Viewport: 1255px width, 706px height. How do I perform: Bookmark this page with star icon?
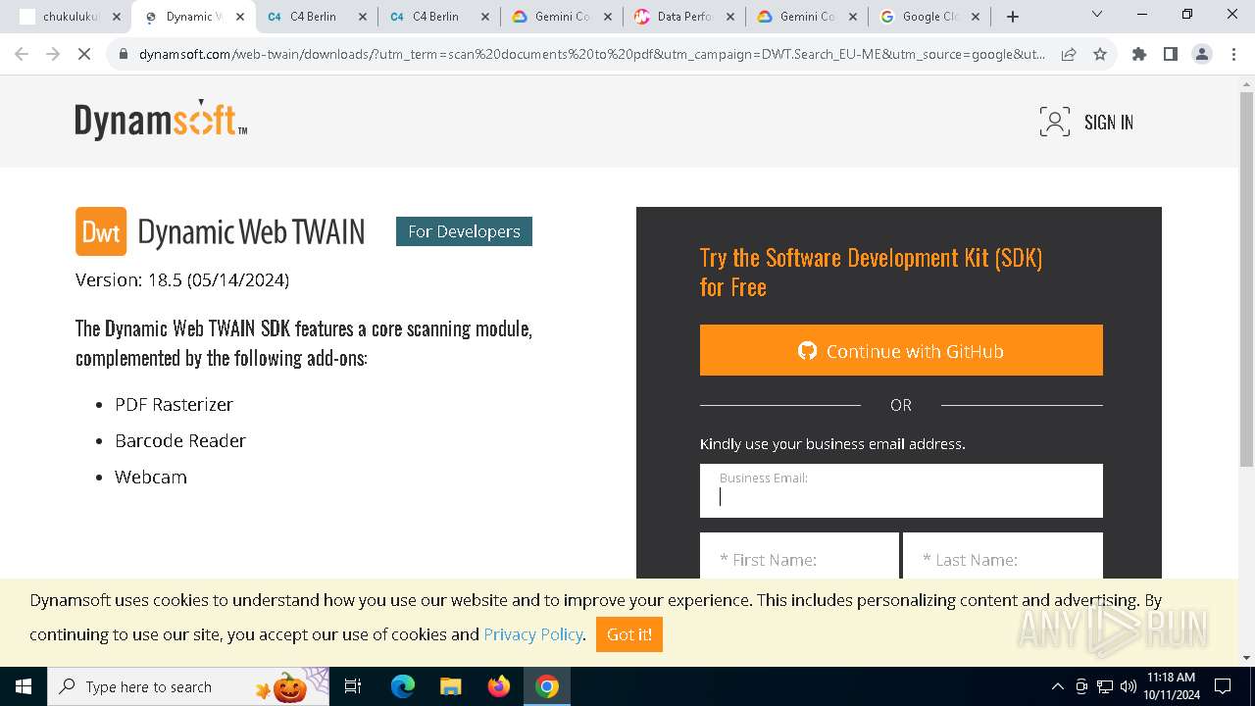click(1100, 54)
